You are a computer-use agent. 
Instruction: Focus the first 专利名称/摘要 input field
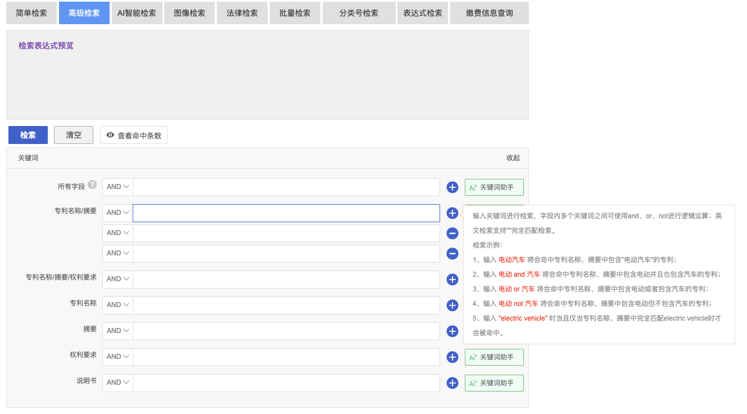click(286, 213)
